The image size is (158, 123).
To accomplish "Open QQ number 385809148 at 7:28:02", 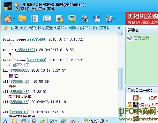I will point(19,92).
